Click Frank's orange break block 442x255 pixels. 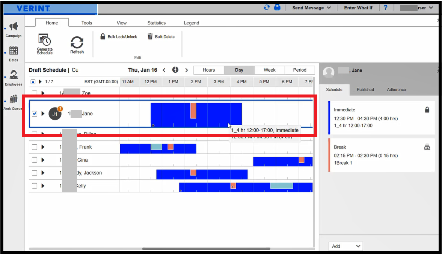pyautogui.click(x=170, y=147)
